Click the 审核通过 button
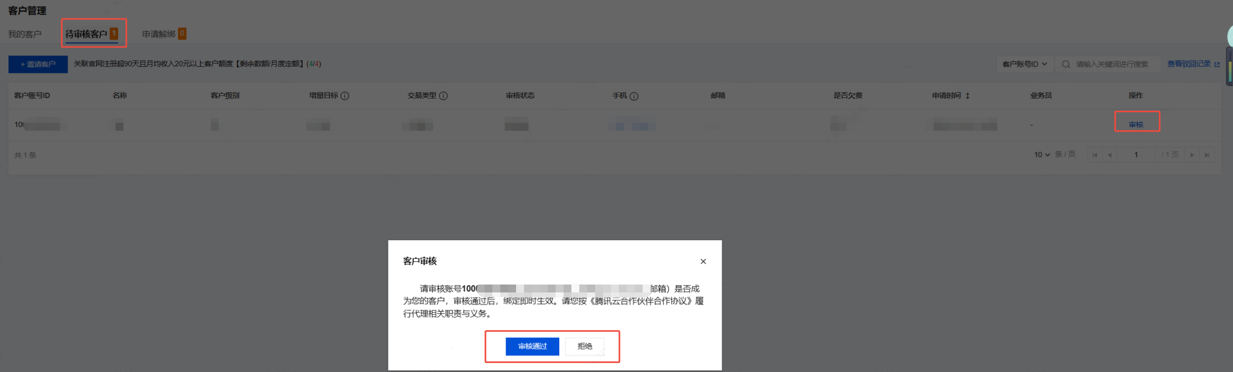Viewport: 1233px width, 372px height. (x=532, y=346)
